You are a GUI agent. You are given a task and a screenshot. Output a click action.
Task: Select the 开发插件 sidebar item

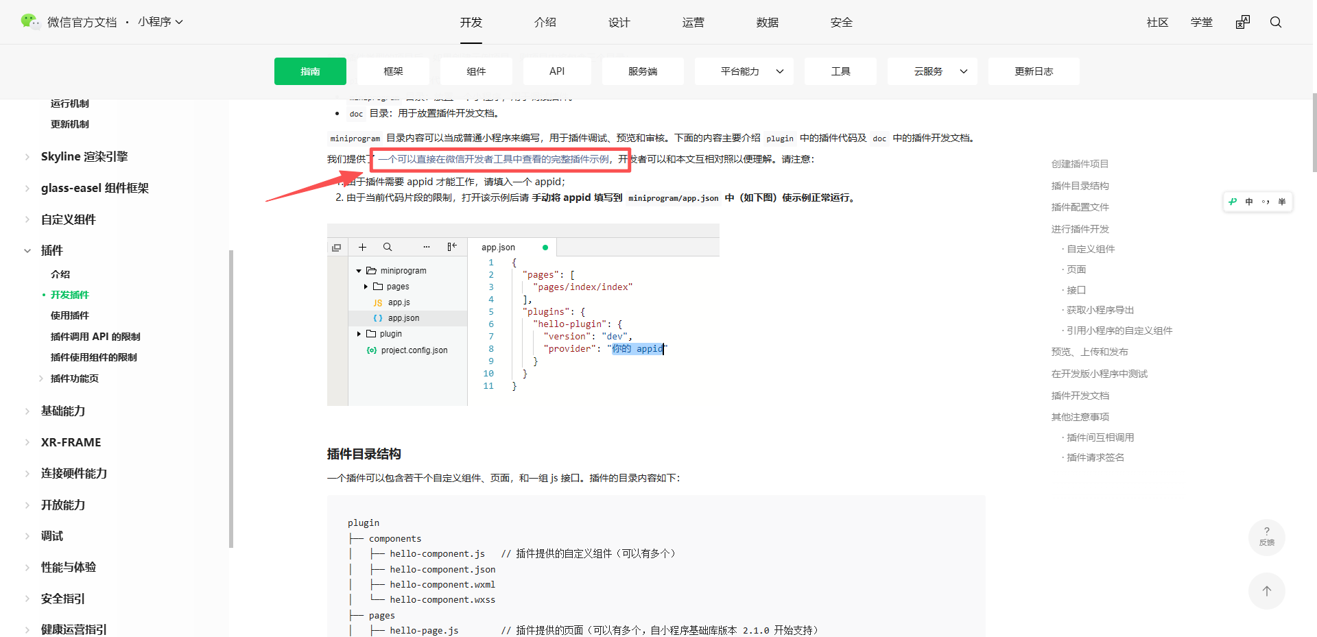pos(70,295)
